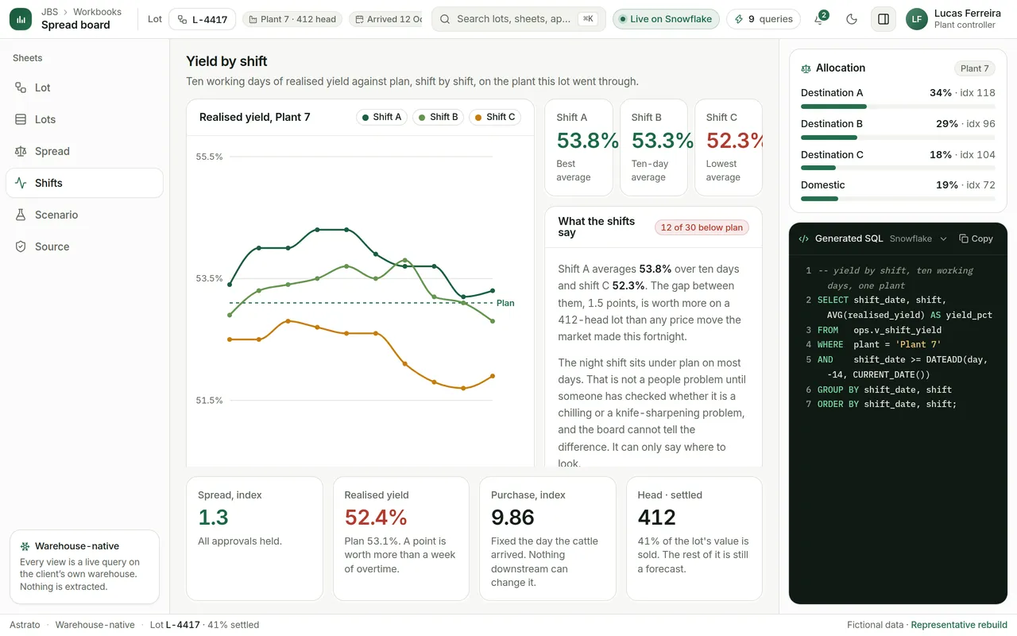Expand the Snowflake dialect dropdown

tap(918, 238)
